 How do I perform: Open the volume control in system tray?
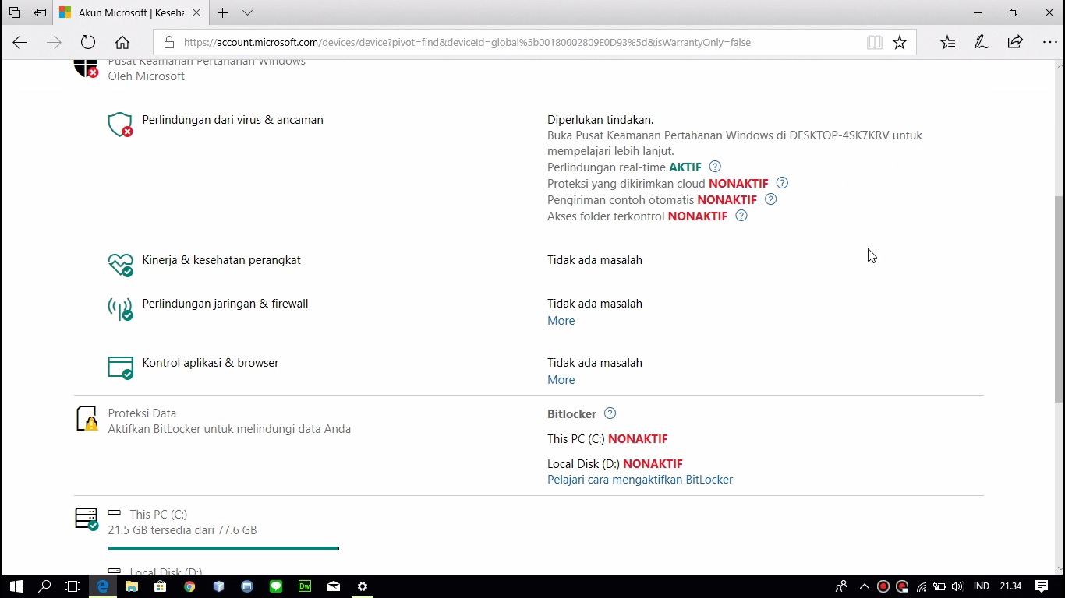pos(957,586)
